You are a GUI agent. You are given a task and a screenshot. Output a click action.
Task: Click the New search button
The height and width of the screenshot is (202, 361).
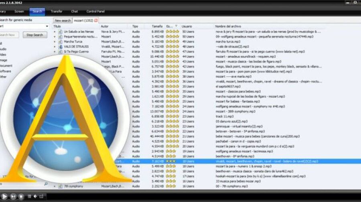pyautogui.click(x=63, y=20)
